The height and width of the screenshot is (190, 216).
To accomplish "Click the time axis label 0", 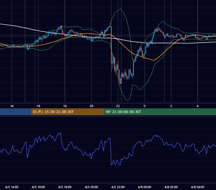I will [145, 106].
